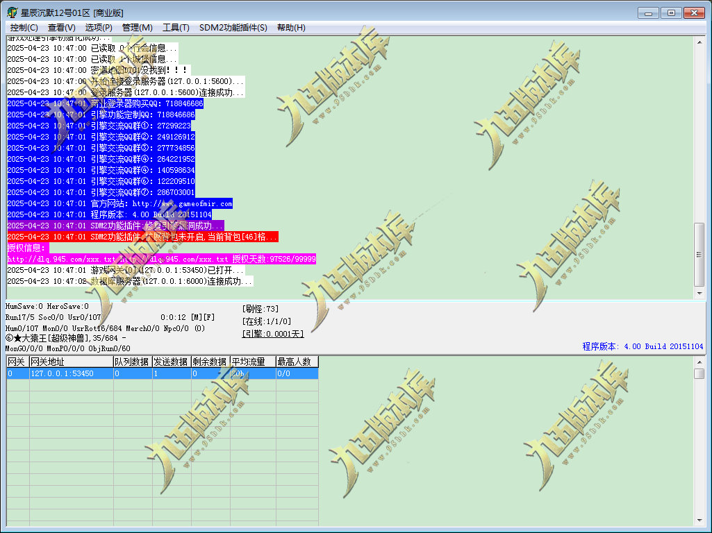Viewport: 712px width, 533px height.
Task: Click the 已读取 0个行会信息 log line
Action: tap(92, 48)
